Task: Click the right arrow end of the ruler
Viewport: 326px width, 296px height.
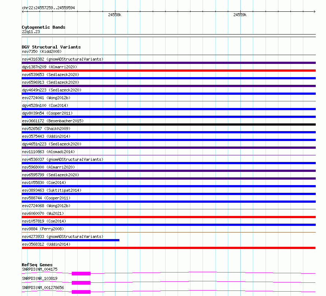Action: click(315, 12)
